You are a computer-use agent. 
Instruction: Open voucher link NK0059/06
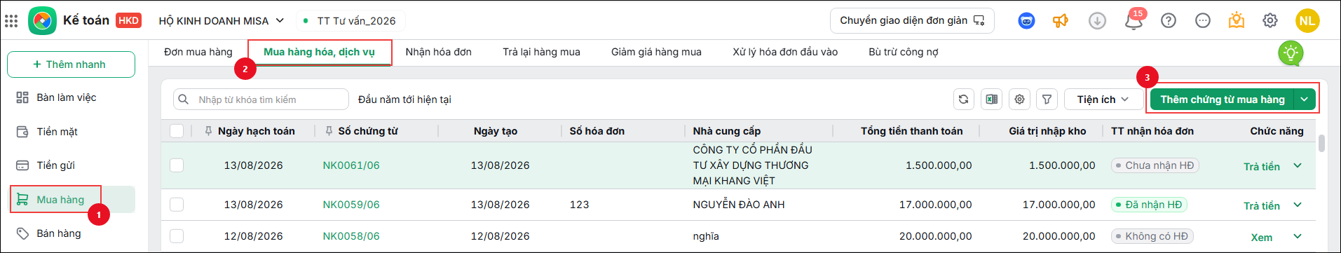[351, 205]
